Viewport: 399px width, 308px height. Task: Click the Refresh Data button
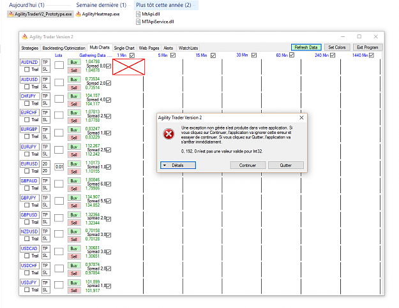(x=306, y=47)
